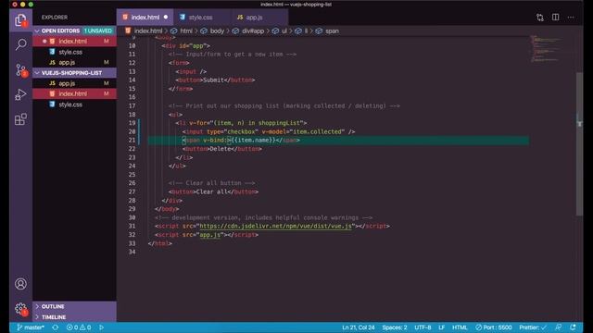Screen dimensions: 593x333
Task: Click the div#app breadcrumb item
Action: 248,31
